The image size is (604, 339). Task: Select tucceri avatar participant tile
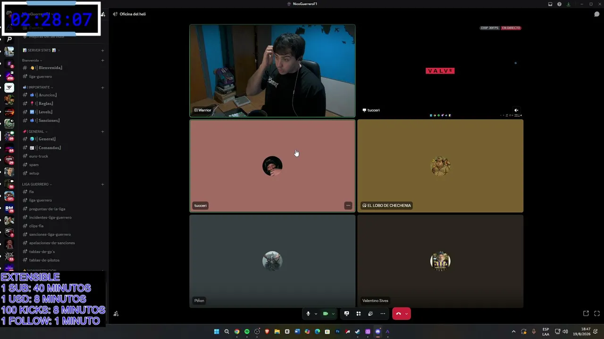tap(272, 166)
